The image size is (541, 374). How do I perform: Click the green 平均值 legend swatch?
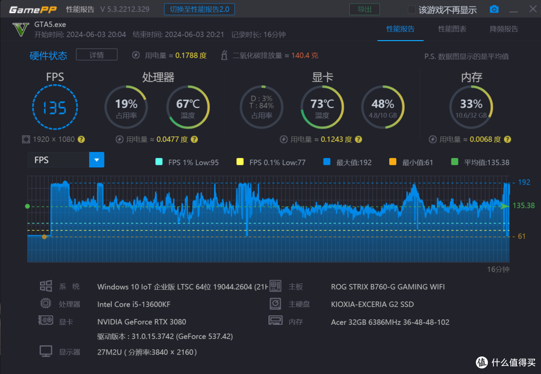(x=455, y=161)
